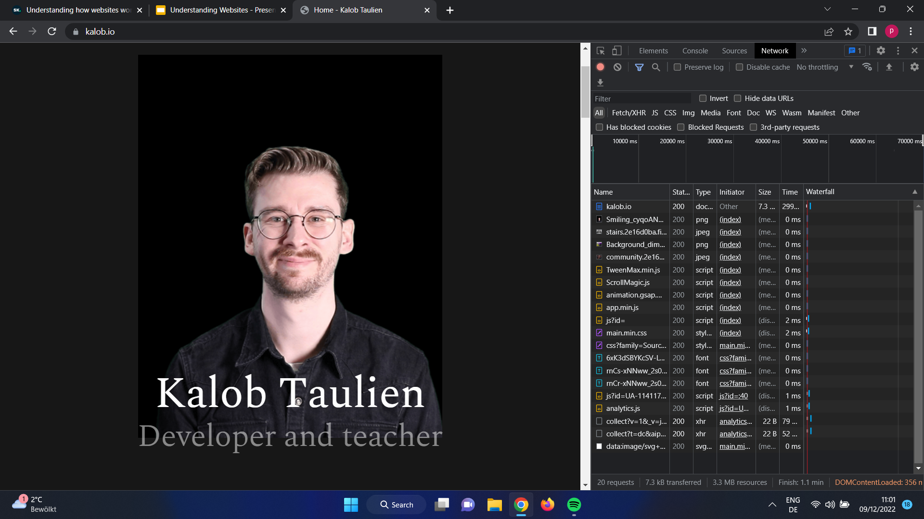Open main.mi... initiator of css?family=Sourc...
Screen dimensions: 924x519
(734, 346)
